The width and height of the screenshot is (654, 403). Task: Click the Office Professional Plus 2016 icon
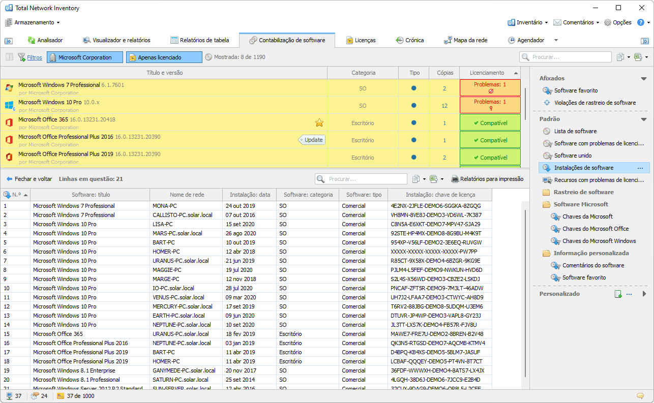coord(9,140)
